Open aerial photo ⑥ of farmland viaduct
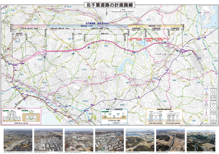 [x=170, y=140]
